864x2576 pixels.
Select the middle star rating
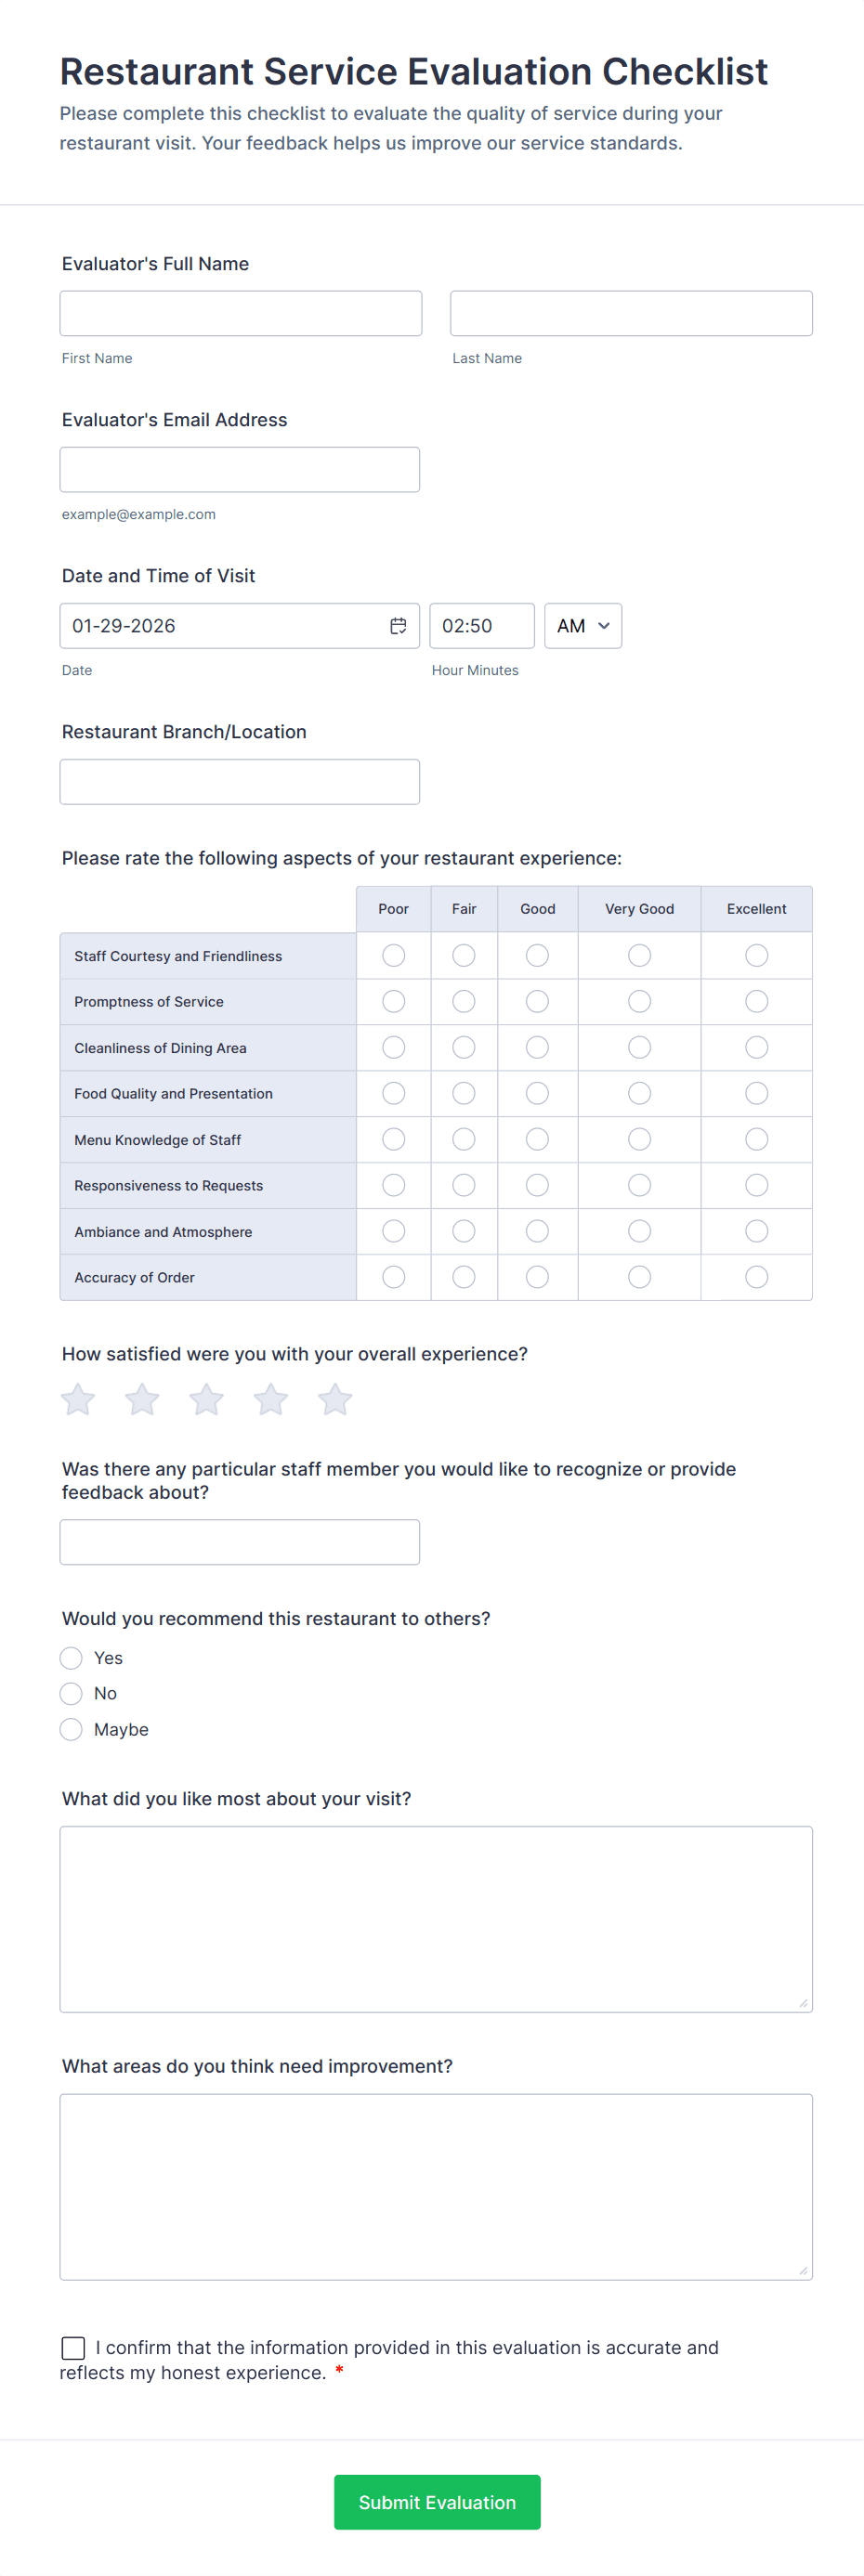206,1399
